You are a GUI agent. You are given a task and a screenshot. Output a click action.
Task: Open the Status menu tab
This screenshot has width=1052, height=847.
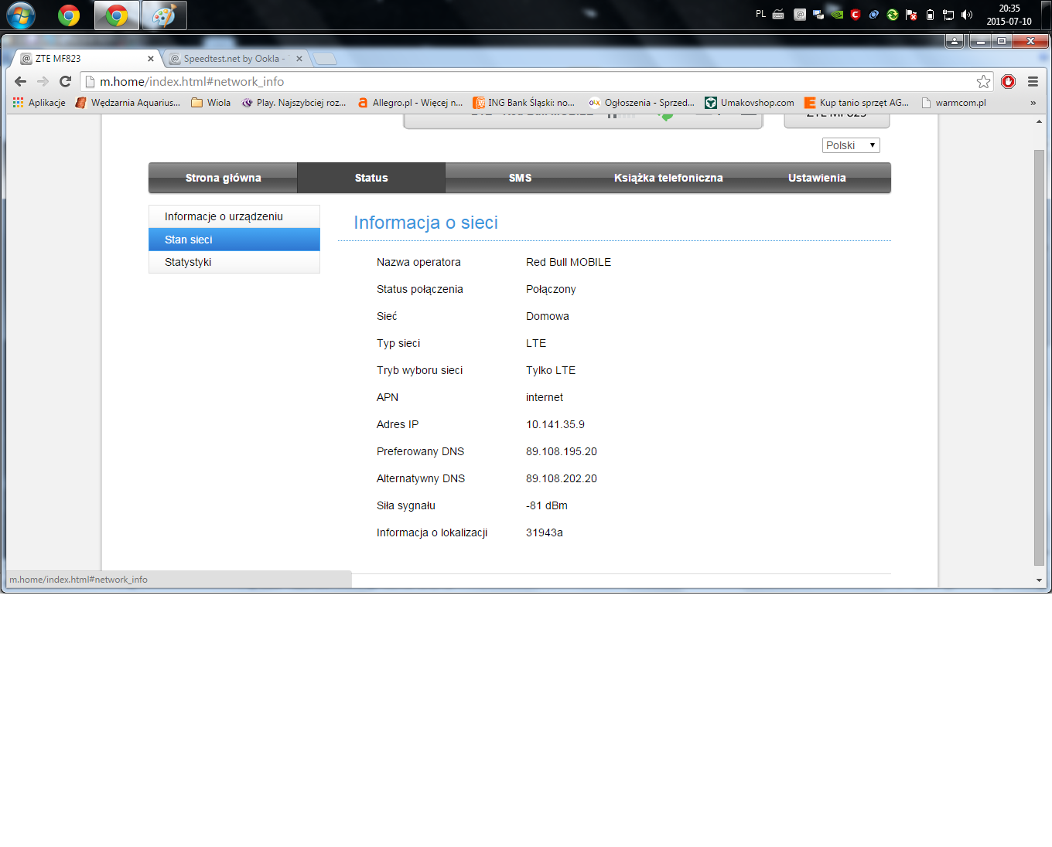(x=371, y=178)
